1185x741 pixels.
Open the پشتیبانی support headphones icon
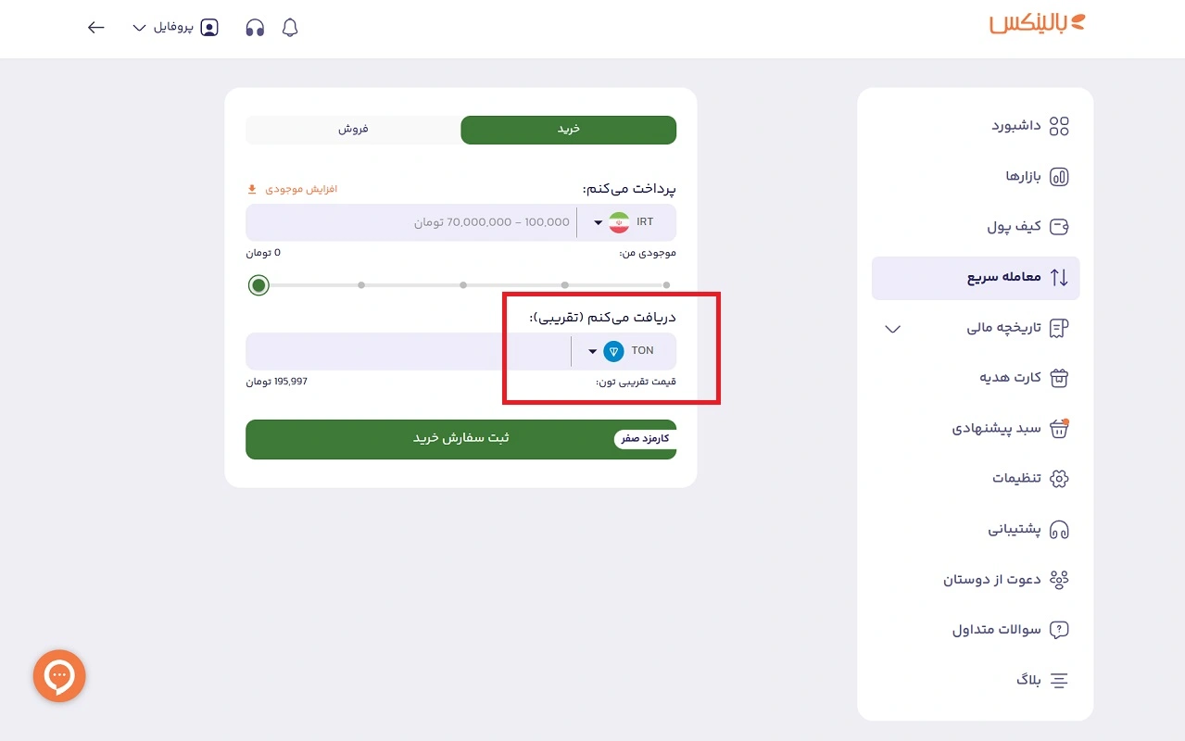(x=1059, y=529)
